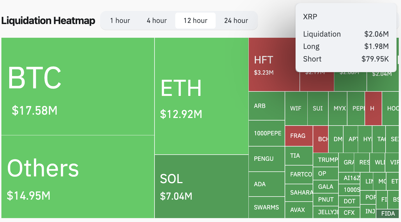Select the WIF tile

296,108
